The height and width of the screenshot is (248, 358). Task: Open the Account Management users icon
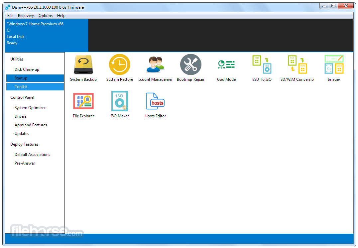point(155,64)
